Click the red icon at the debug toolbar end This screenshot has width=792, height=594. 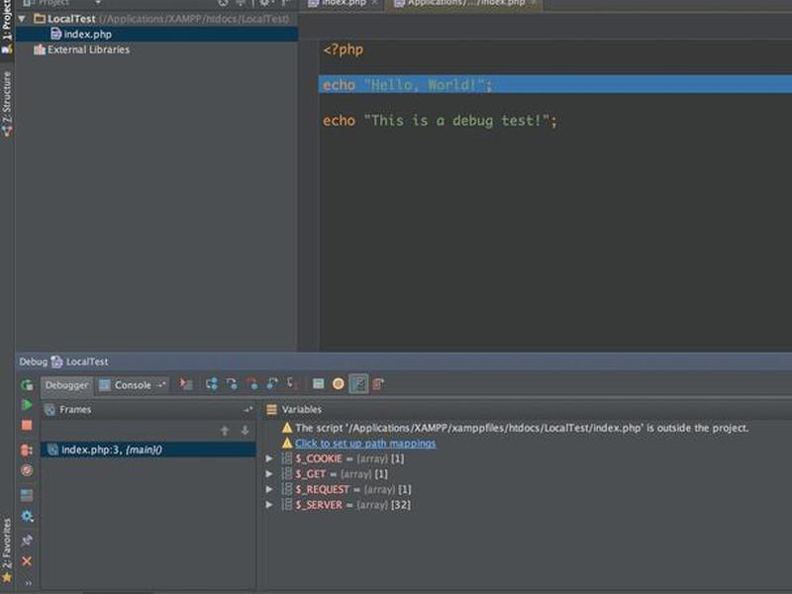tap(378, 384)
